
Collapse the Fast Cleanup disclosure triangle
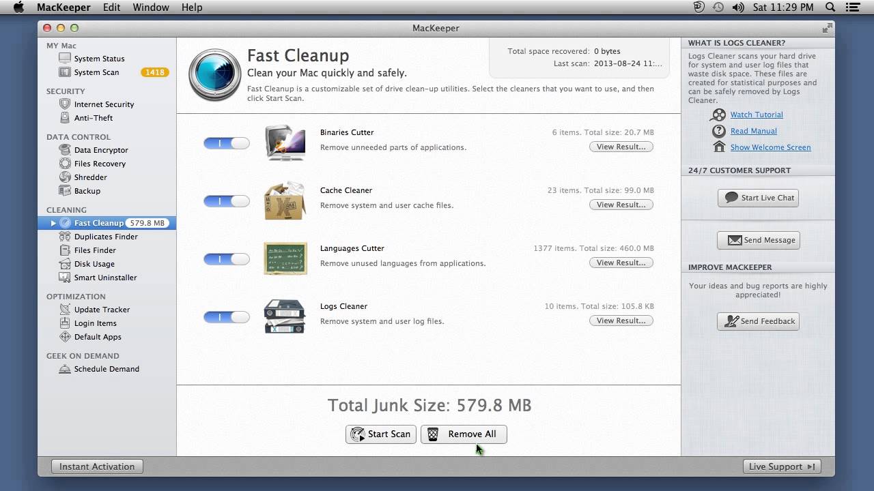(53, 223)
